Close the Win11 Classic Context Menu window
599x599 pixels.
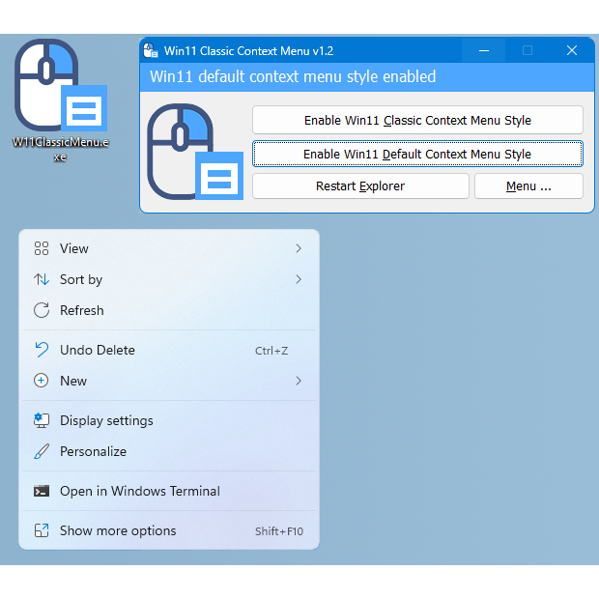pyautogui.click(x=572, y=50)
